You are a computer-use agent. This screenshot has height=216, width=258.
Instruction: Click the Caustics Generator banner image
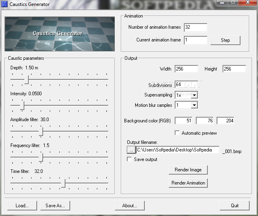click(60, 34)
